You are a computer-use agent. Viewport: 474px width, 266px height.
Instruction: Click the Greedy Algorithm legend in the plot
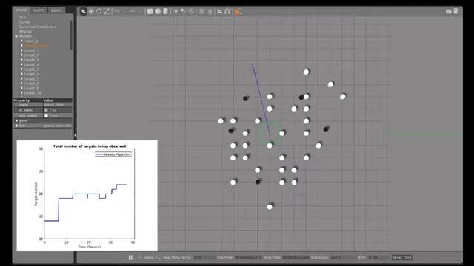click(113, 154)
